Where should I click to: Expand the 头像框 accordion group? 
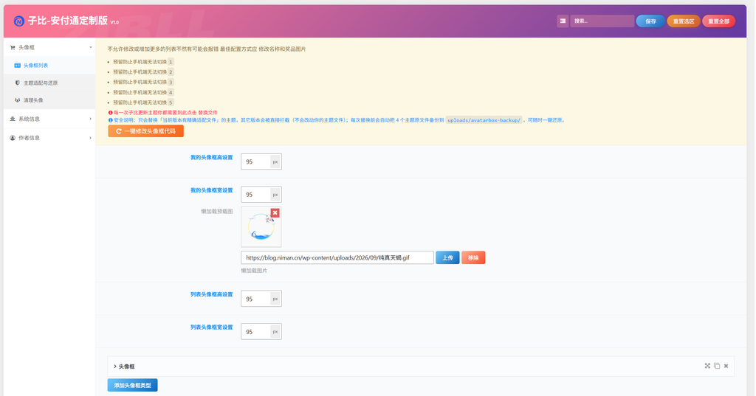(x=420, y=367)
